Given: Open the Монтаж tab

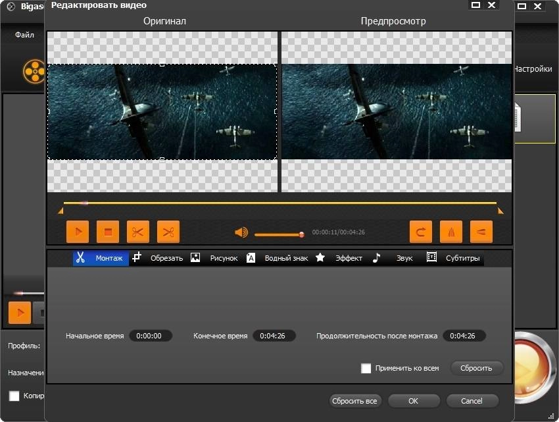Looking at the screenshot, I should [101, 258].
